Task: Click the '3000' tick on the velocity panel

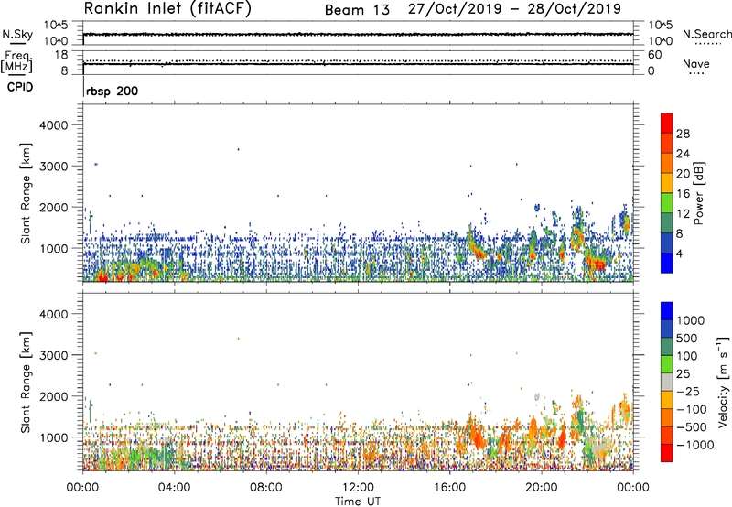Action: 53,355
